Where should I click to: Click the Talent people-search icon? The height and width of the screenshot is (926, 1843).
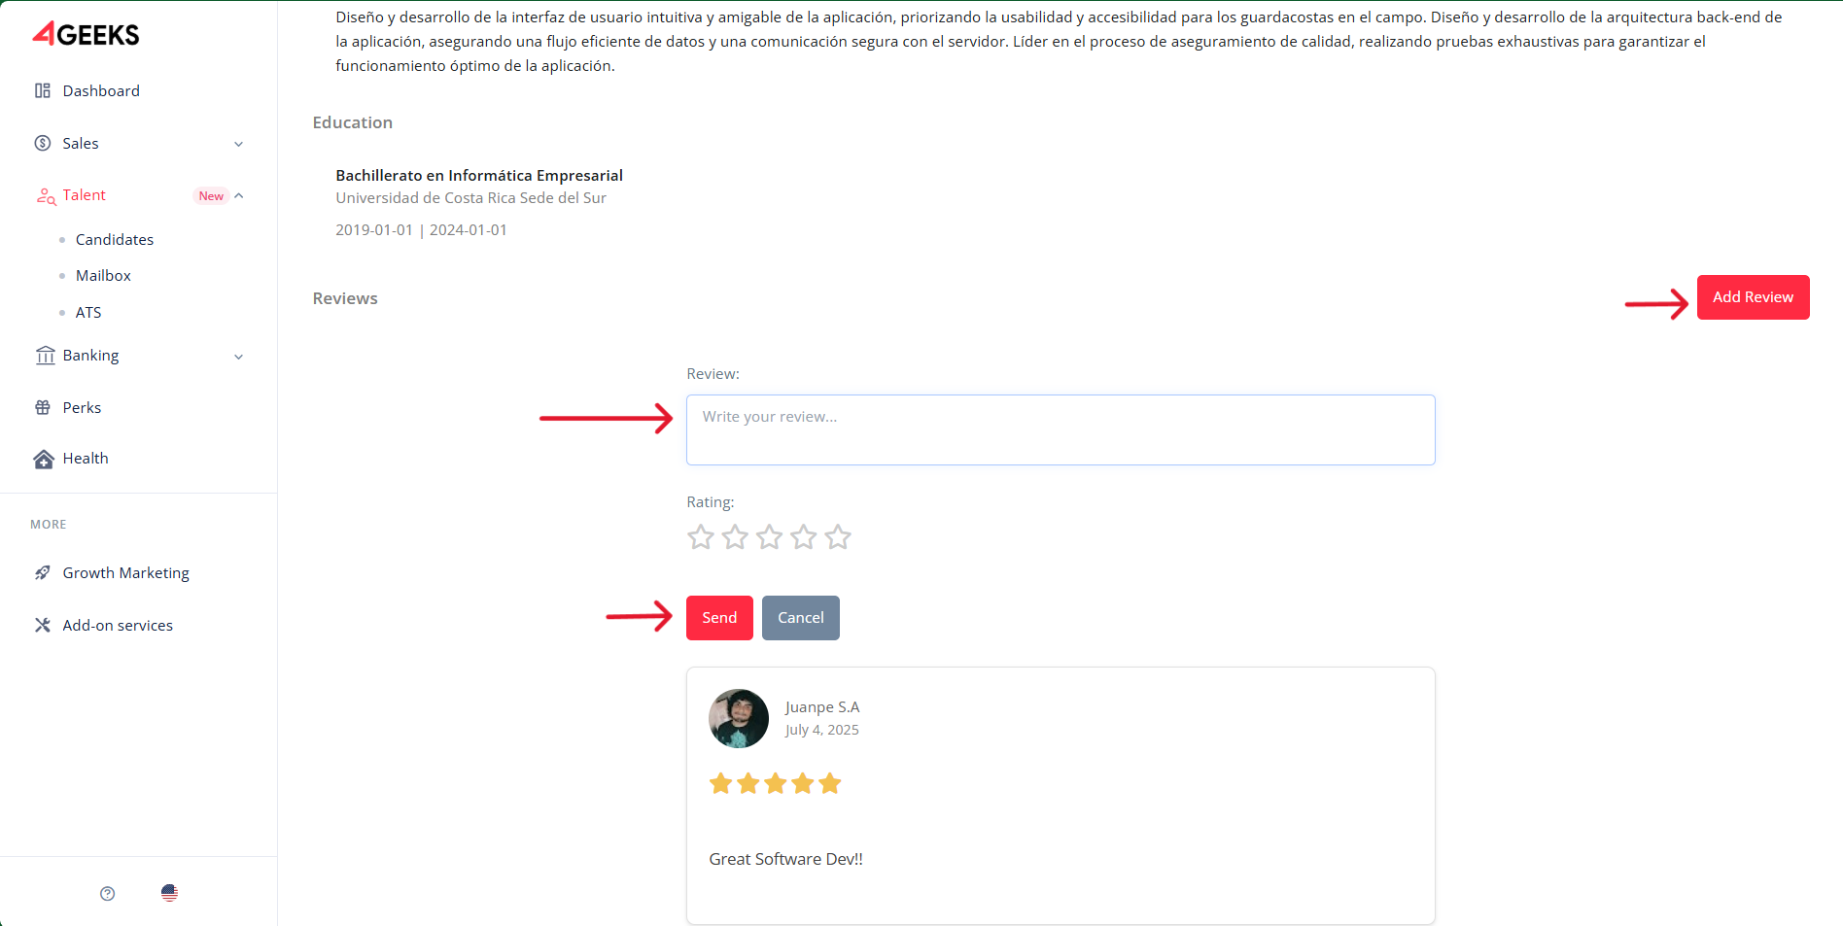click(46, 195)
